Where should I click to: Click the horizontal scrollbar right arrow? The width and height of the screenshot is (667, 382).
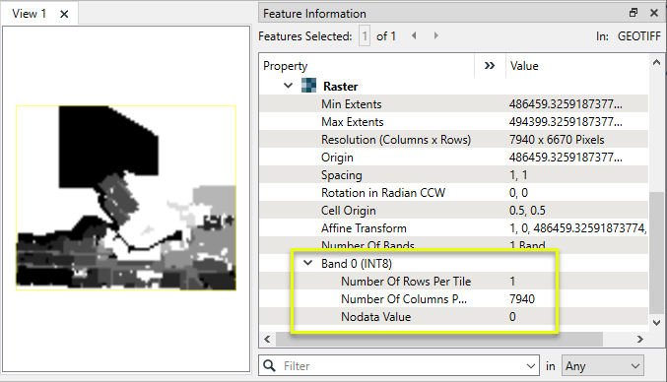[x=640, y=339]
